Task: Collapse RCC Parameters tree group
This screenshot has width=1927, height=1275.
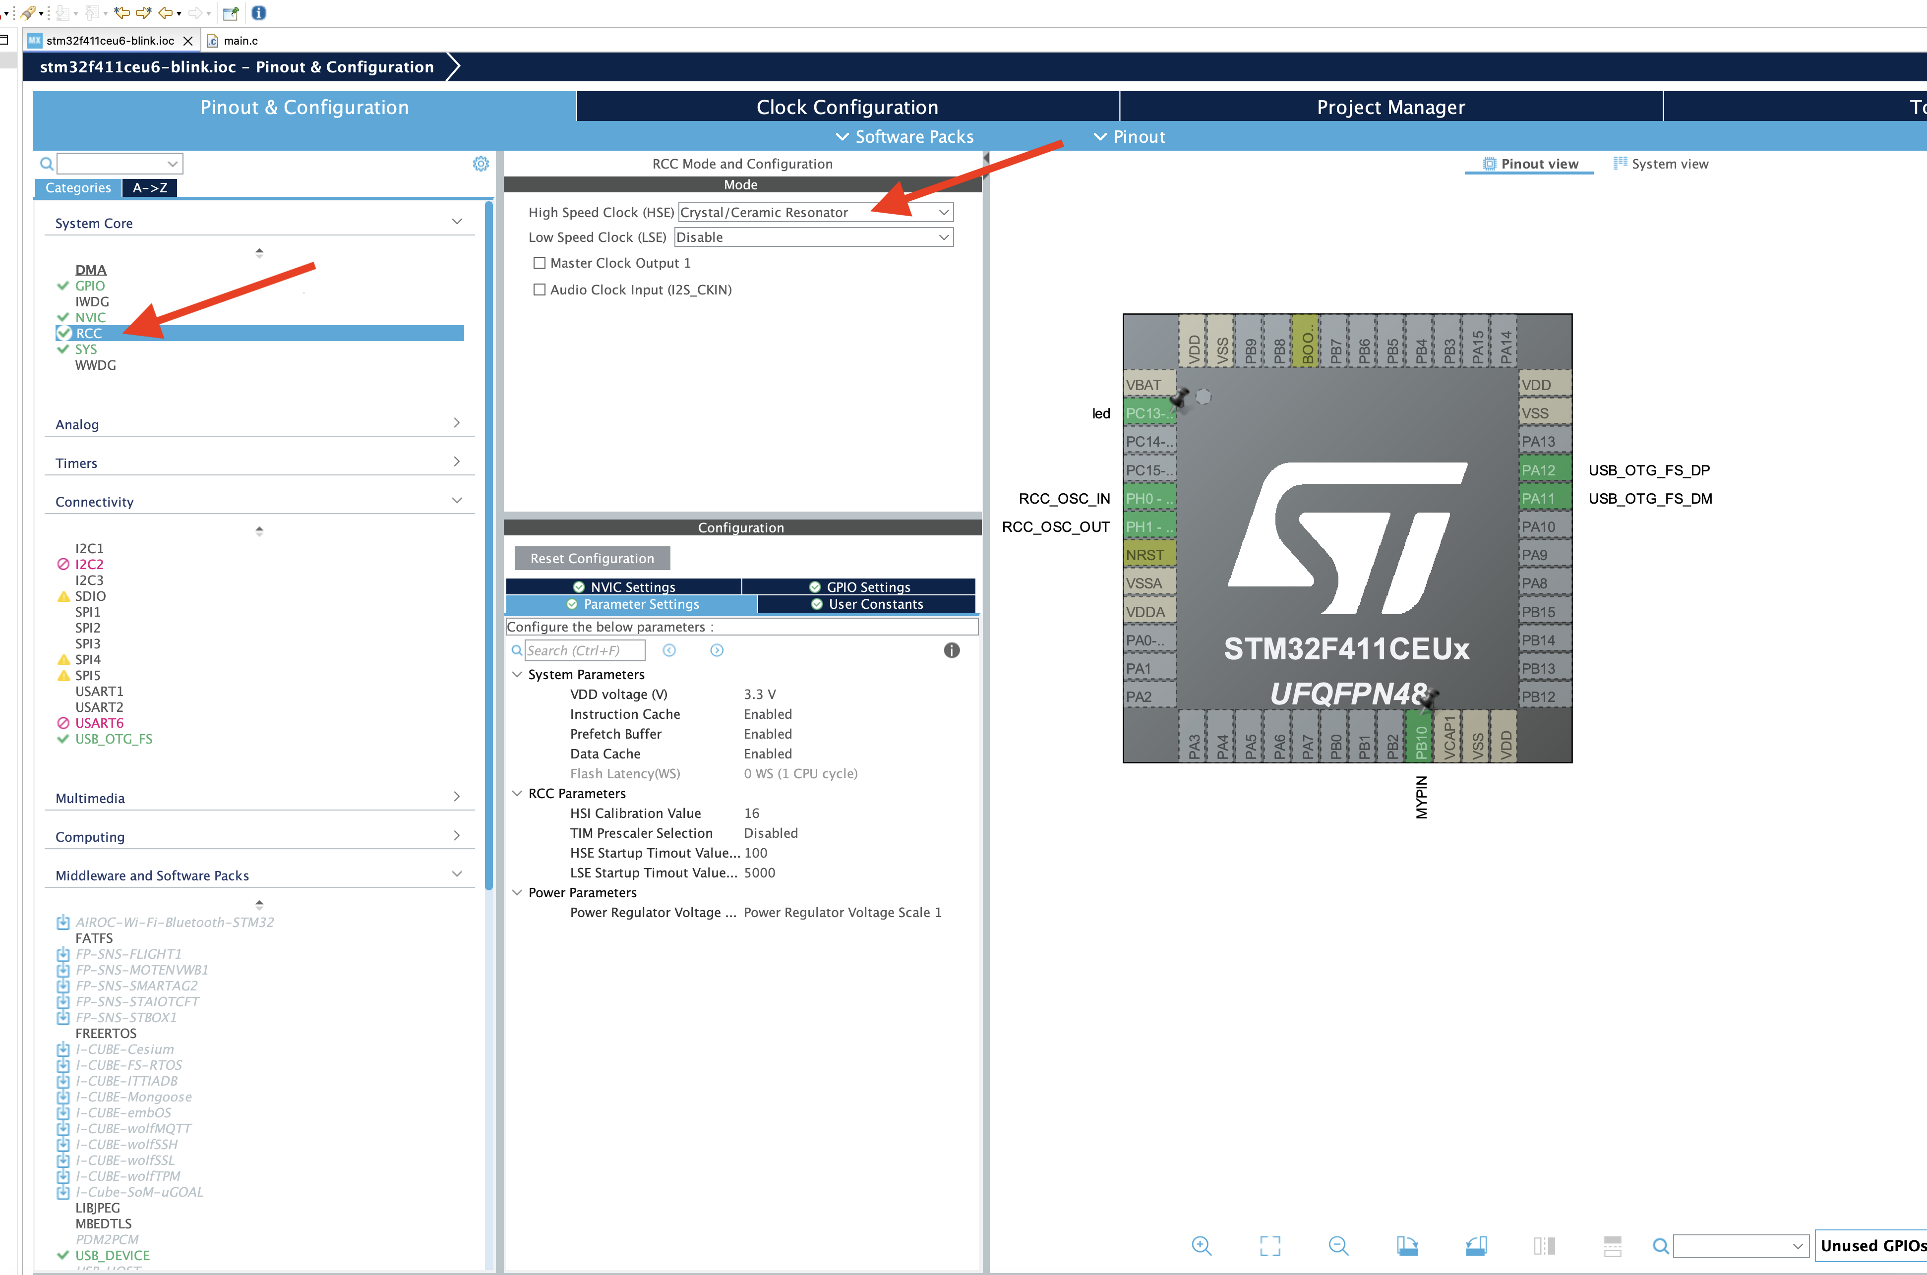Action: pyautogui.click(x=517, y=793)
